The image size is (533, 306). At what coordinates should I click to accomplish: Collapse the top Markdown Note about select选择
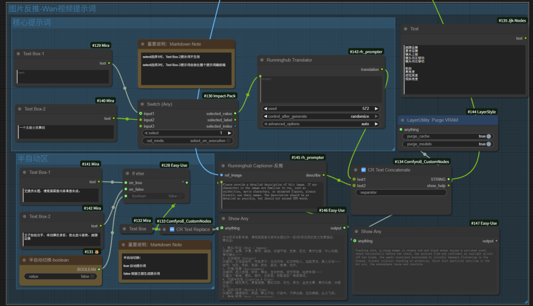pos(143,44)
